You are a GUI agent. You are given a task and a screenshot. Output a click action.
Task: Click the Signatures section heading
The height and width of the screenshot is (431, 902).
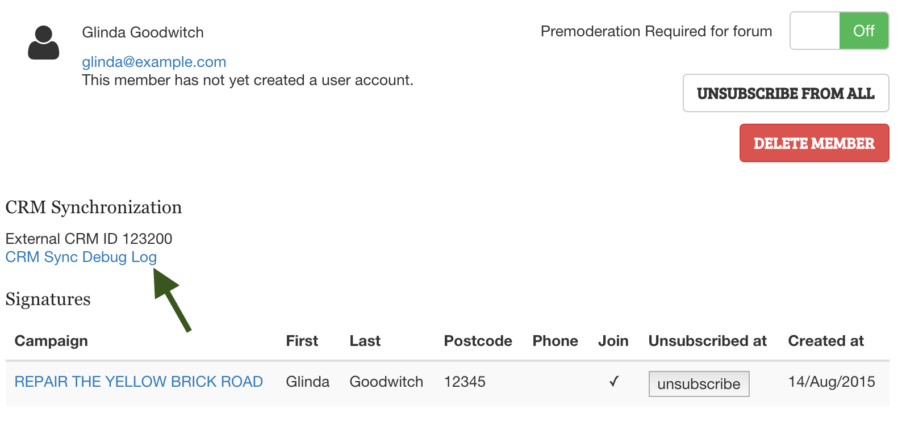(x=48, y=299)
